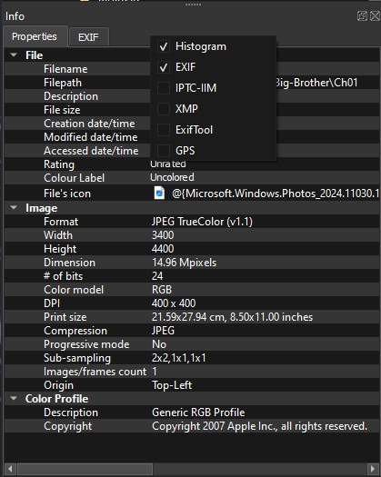Click the Uncolored colour label value
381x477 pixels.
point(172,177)
